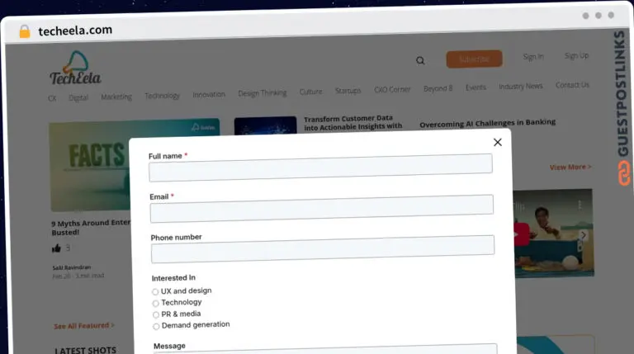
Task: Select the UX and design radio button
Action: point(156,292)
